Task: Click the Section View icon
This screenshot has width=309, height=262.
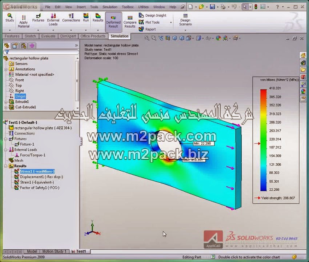Action: [168, 38]
